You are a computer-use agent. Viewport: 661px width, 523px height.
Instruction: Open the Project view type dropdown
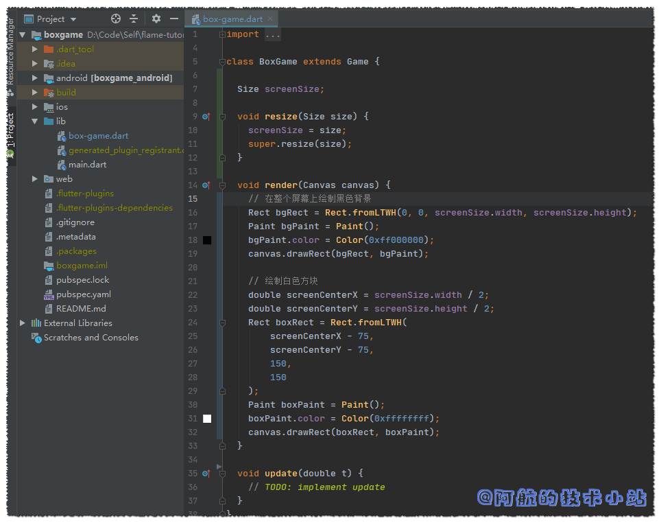pyautogui.click(x=73, y=19)
